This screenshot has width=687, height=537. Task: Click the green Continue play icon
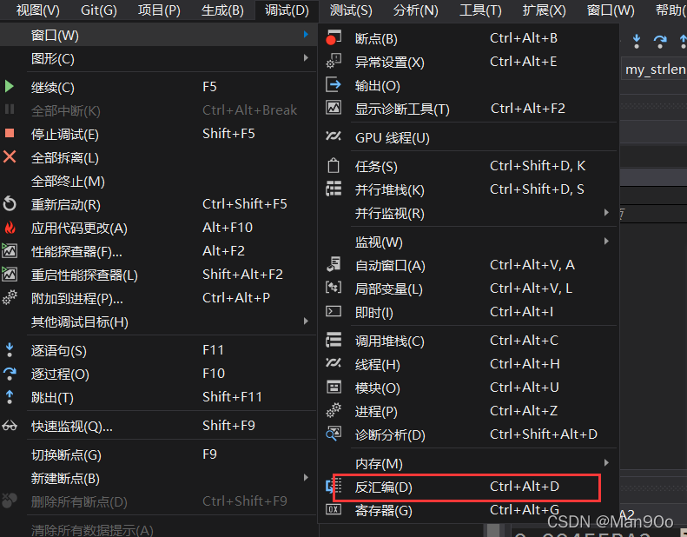pyautogui.click(x=10, y=86)
